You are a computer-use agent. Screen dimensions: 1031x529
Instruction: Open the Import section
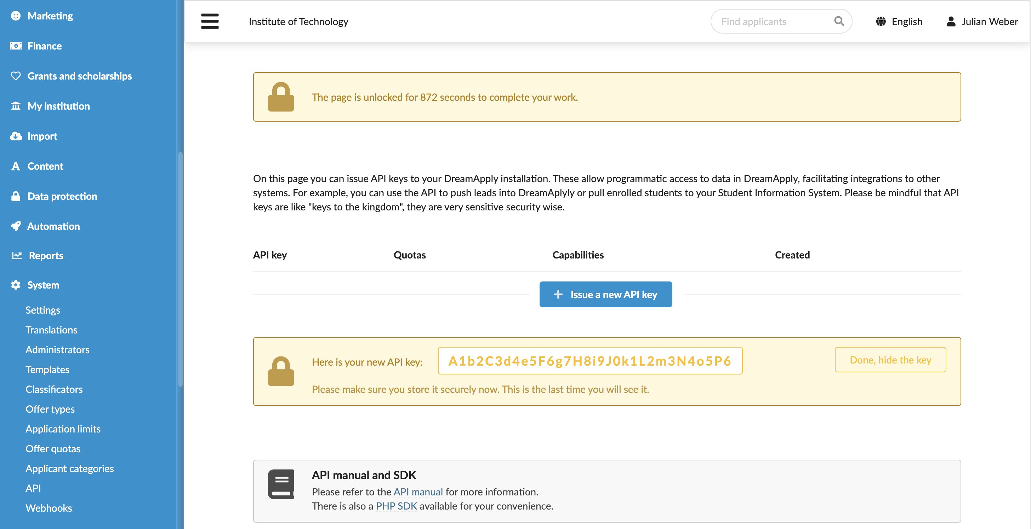[x=42, y=136]
